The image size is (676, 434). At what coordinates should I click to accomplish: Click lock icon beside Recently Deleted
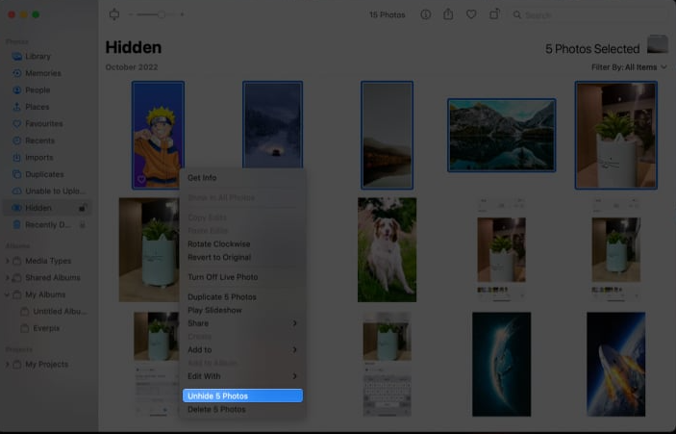[x=83, y=225]
